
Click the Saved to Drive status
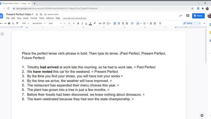click(x=51, y=14)
